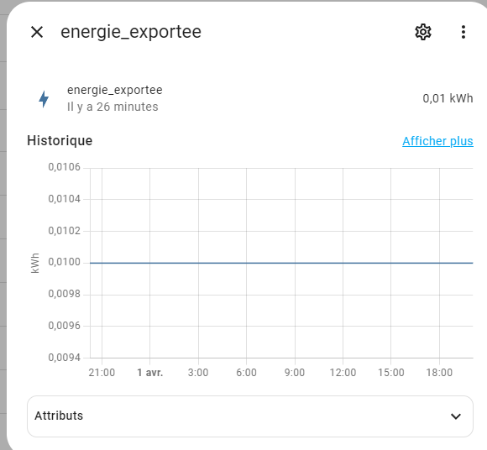Click the 0,0100 y-axis label
This screenshot has width=487, height=450.
click(64, 262)
